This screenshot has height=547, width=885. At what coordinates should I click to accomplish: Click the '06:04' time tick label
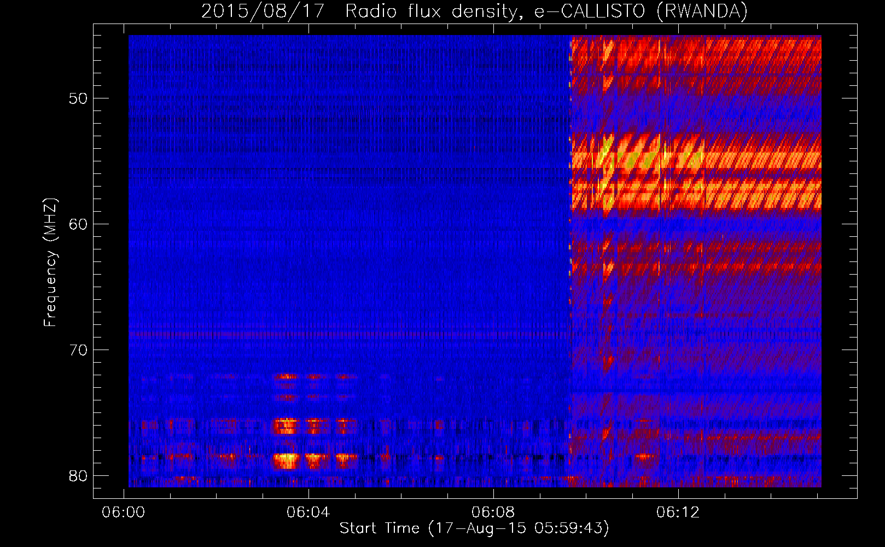tap(308, 513)
